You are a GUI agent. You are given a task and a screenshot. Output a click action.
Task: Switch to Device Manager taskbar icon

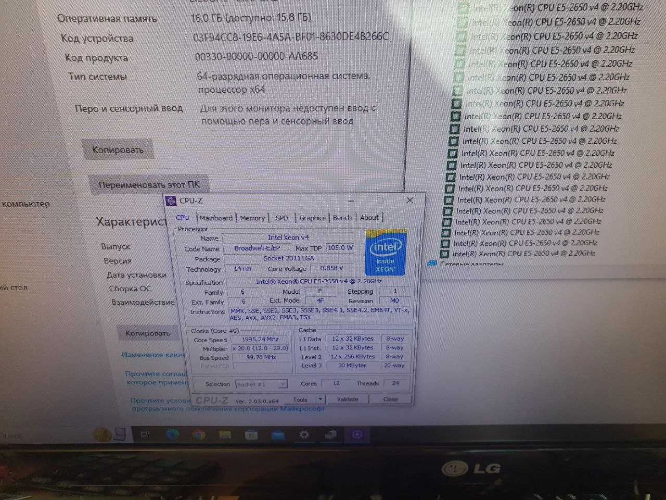330,434
